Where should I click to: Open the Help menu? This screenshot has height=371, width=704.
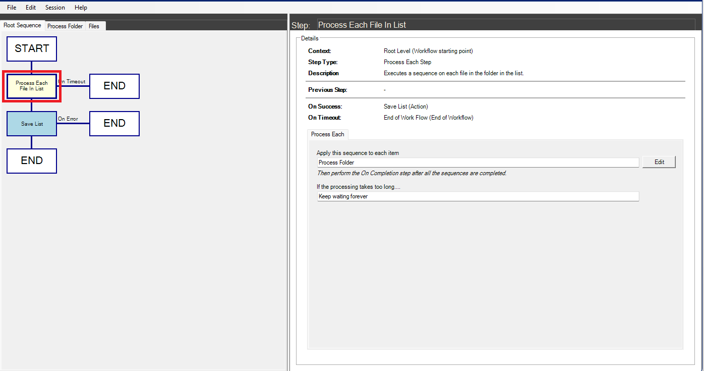[x=81, y=8]
